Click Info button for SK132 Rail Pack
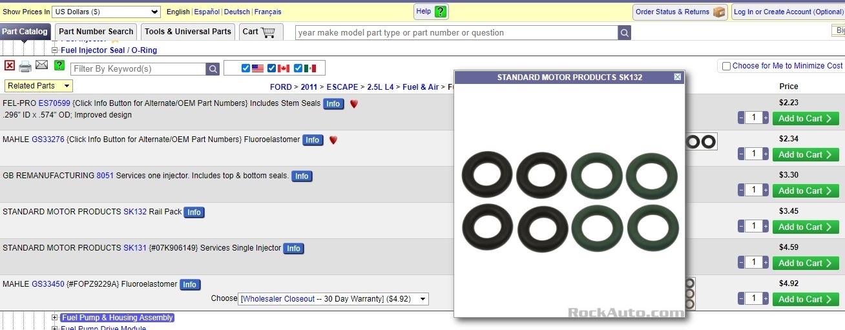845x330 pixels. point(194,212)
